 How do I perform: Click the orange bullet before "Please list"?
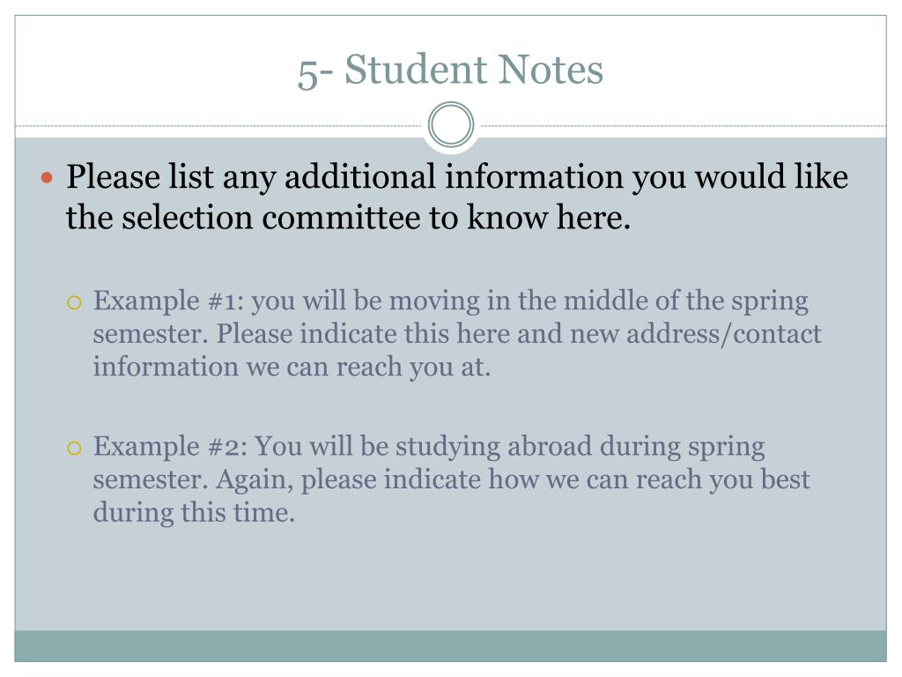tap(48, 178)
